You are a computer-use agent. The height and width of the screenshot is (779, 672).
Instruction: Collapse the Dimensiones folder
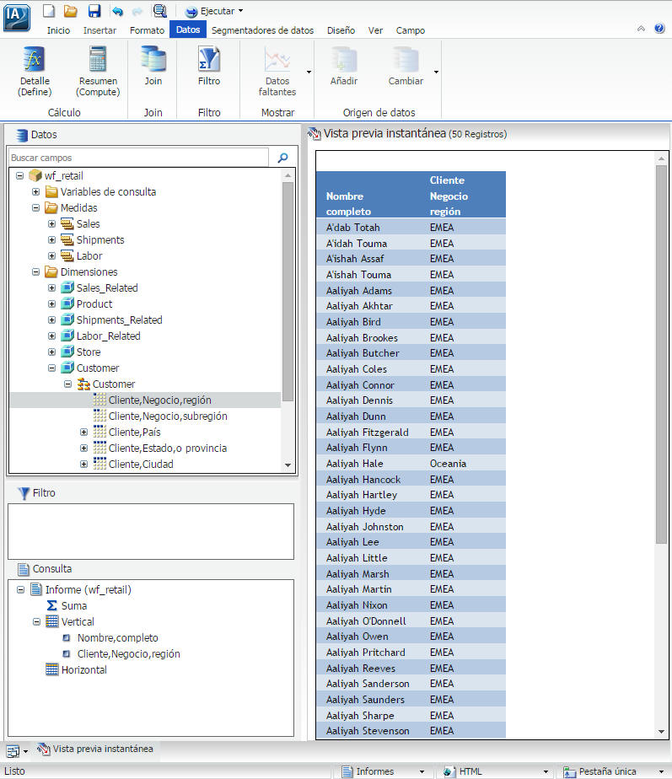coord(35,271)
